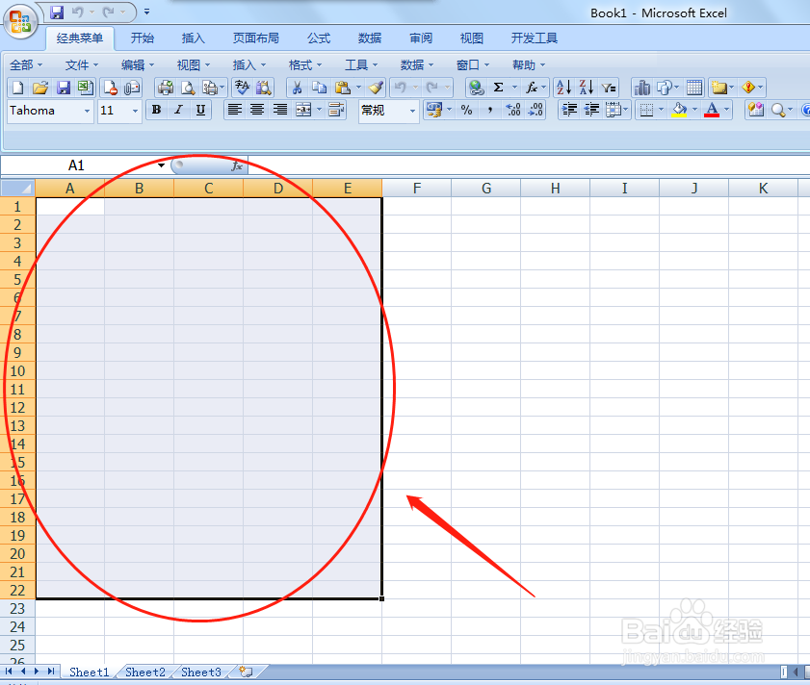Insert hyperlink with the globe icon
The height and width of the screenshot is (685, 810).
(x=477, y=88)
